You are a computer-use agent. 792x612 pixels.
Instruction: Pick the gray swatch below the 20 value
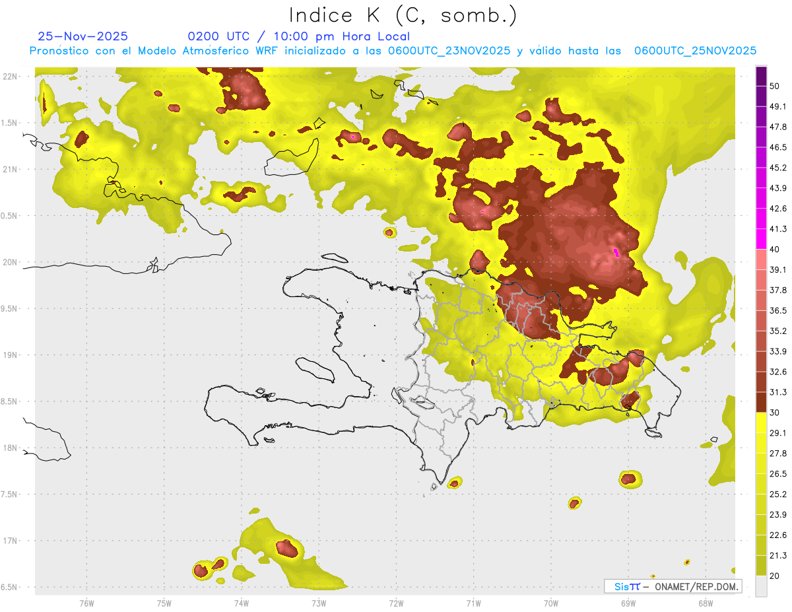[x=761, y=586]
